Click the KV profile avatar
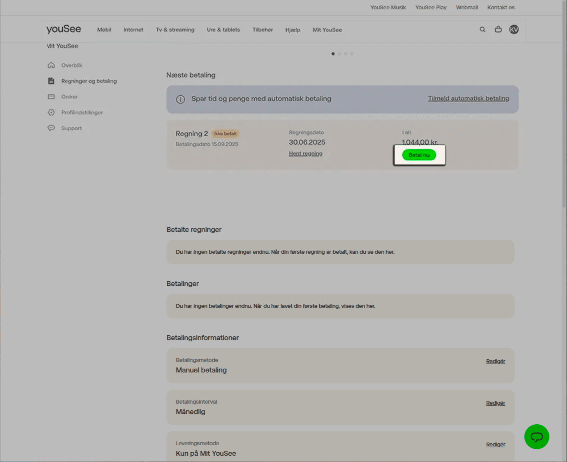This screenshot has height=462, width=567. [514, 30]
